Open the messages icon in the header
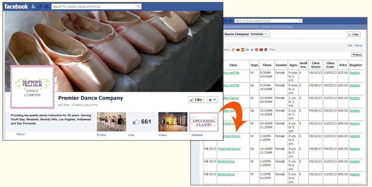This screenshot has height=187, width=372. tap(40, 6)
